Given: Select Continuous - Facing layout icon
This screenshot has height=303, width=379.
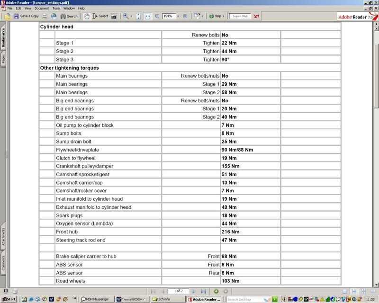Looking at the screenshot, I should (x=363, y=292).
